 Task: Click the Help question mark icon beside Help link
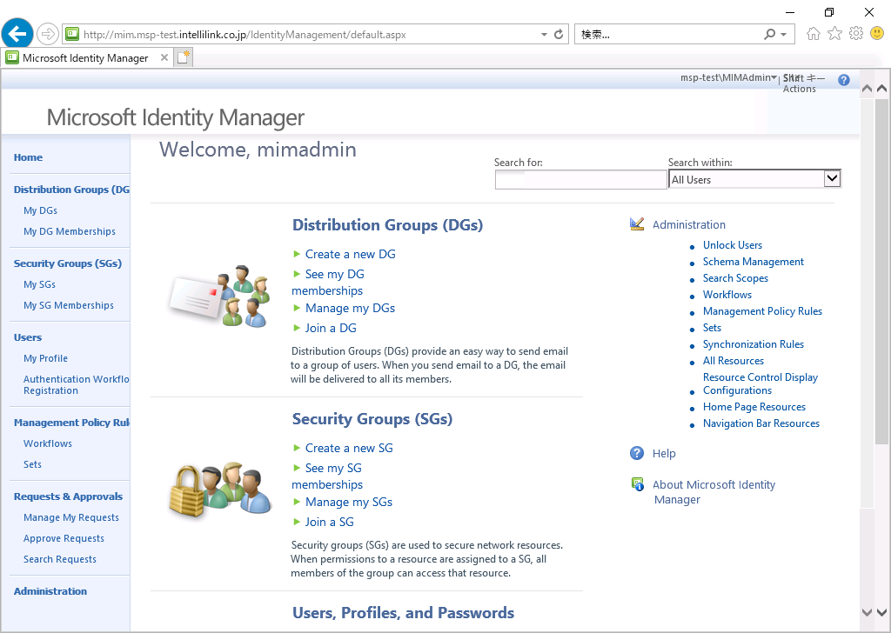(637, 453)
